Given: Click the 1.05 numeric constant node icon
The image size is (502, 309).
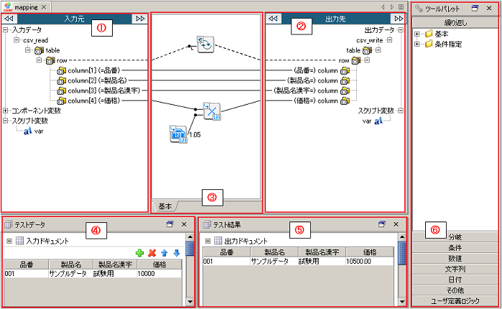Looking at the screenshot, I should (177, 134).
